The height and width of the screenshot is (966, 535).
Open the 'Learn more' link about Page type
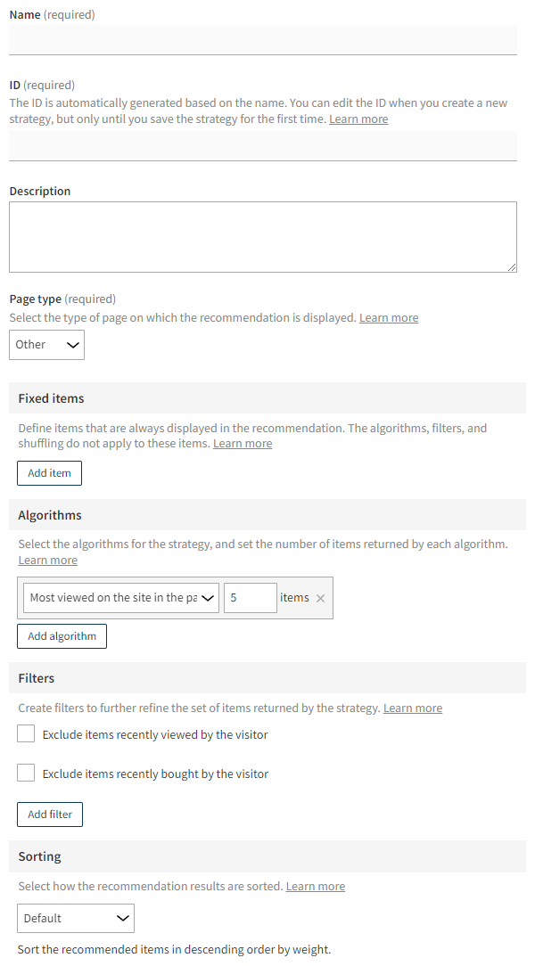click(388, 316)
